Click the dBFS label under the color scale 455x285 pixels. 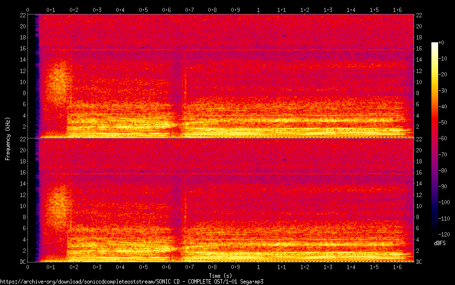439,244
